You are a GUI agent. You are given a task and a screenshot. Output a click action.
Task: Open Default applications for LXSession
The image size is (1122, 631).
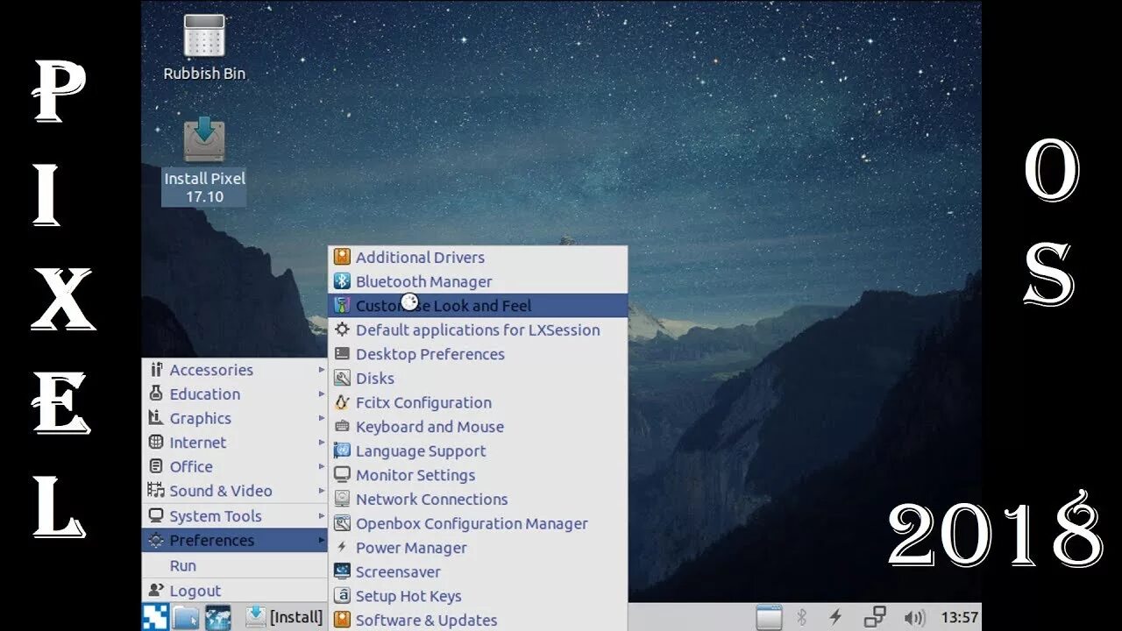click(478, 330)
